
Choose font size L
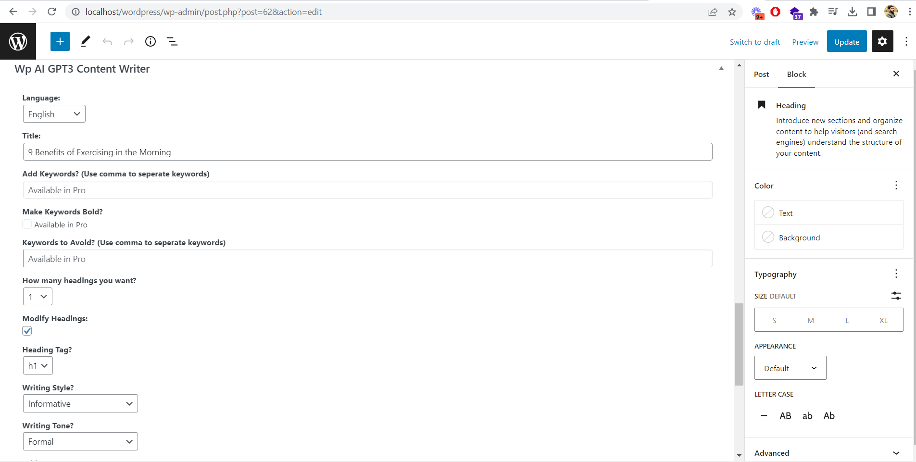(x=847, y=320)
